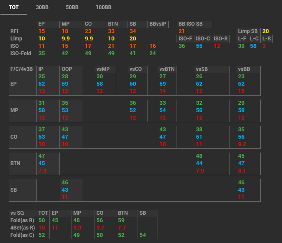Click the red 9.2 value in CO row
This screenshot has height=243, width=282.
click(x=242, y=144)
